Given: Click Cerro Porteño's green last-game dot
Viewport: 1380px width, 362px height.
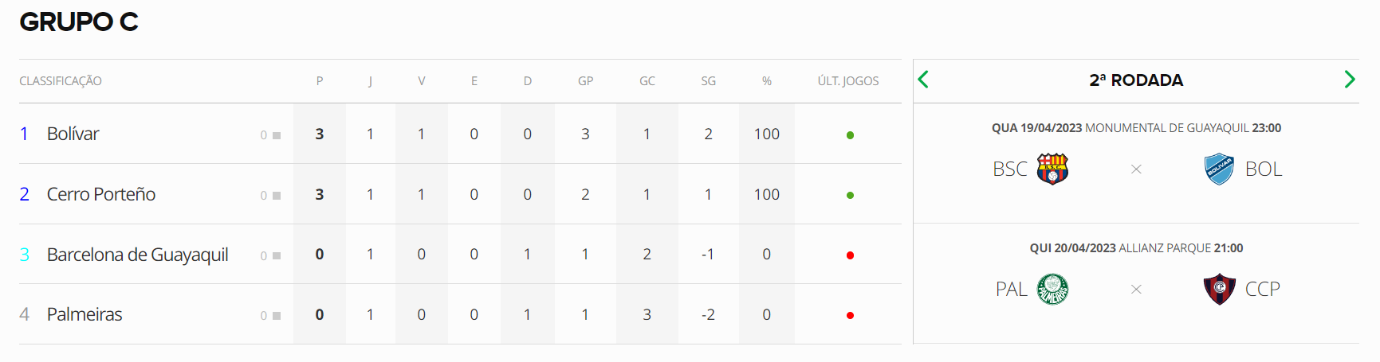Looking at the screenshot, I should [850, 195].
